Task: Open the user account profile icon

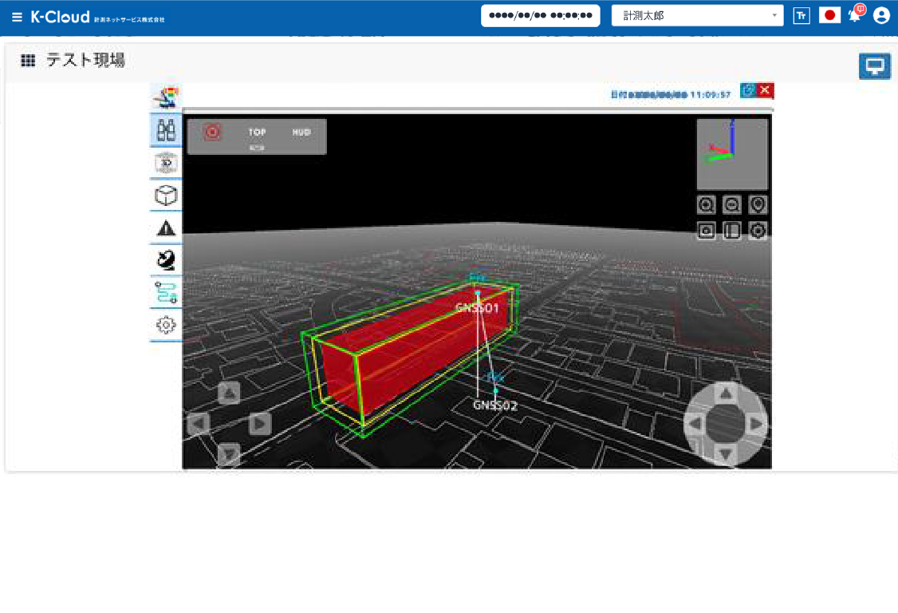Action: pyautogui.click(x=881, y=16)
